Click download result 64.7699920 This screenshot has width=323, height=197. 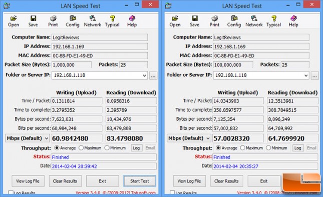tap(293, 138)
